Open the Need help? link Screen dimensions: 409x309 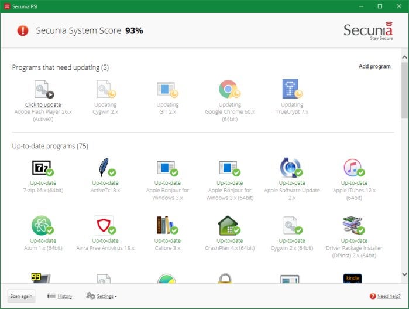coord(389,296)
